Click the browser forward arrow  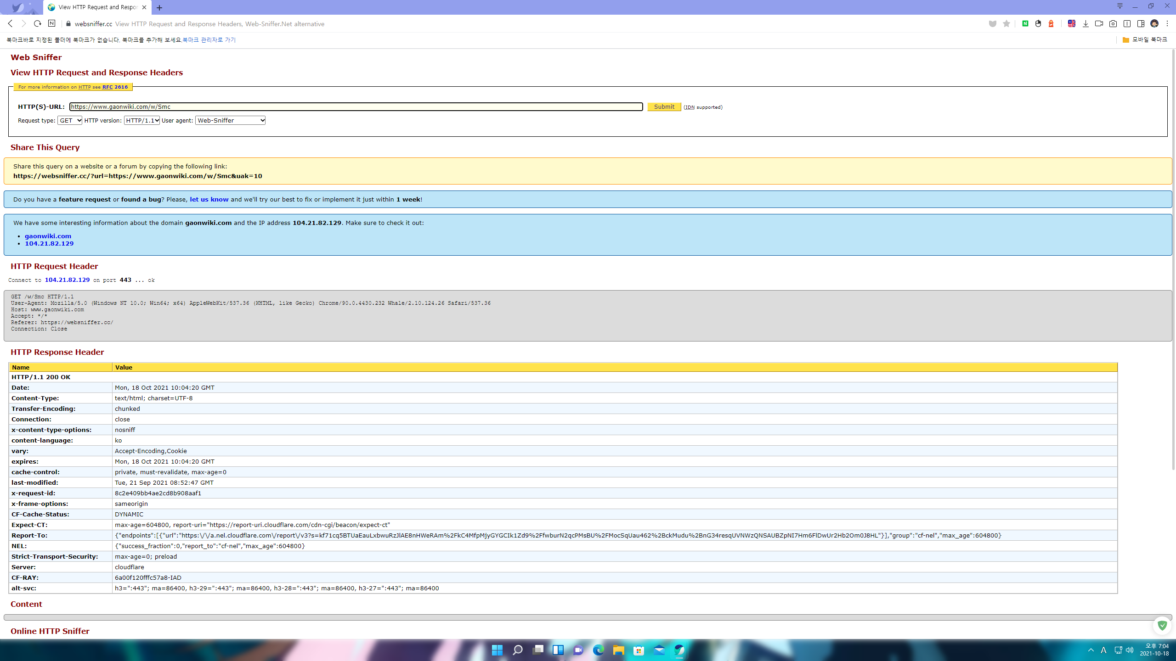click(24, 23)
